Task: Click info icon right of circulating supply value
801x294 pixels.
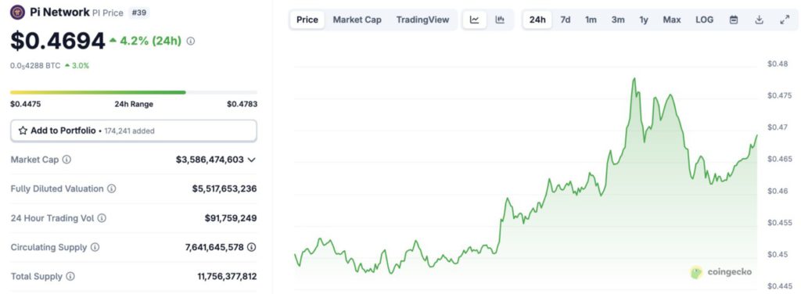Action: point(251,247)
